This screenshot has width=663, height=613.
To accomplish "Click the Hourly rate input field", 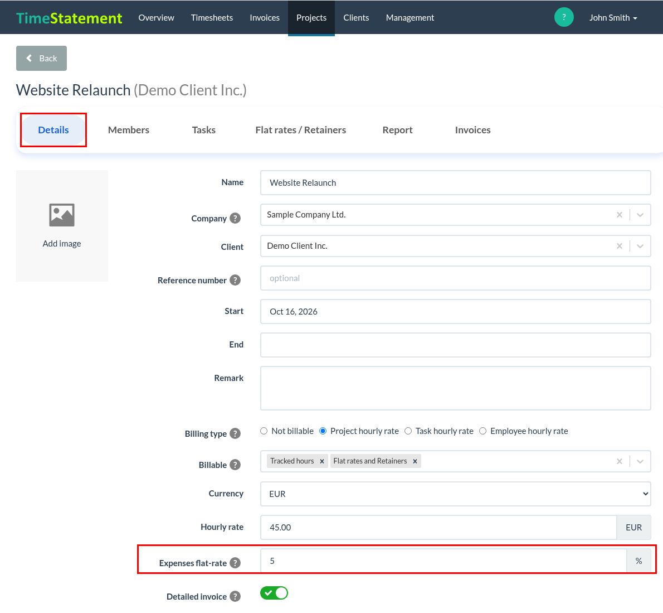I will point(438,528).
